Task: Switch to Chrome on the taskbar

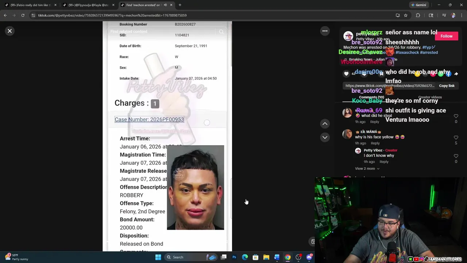Action: point(287,257)
